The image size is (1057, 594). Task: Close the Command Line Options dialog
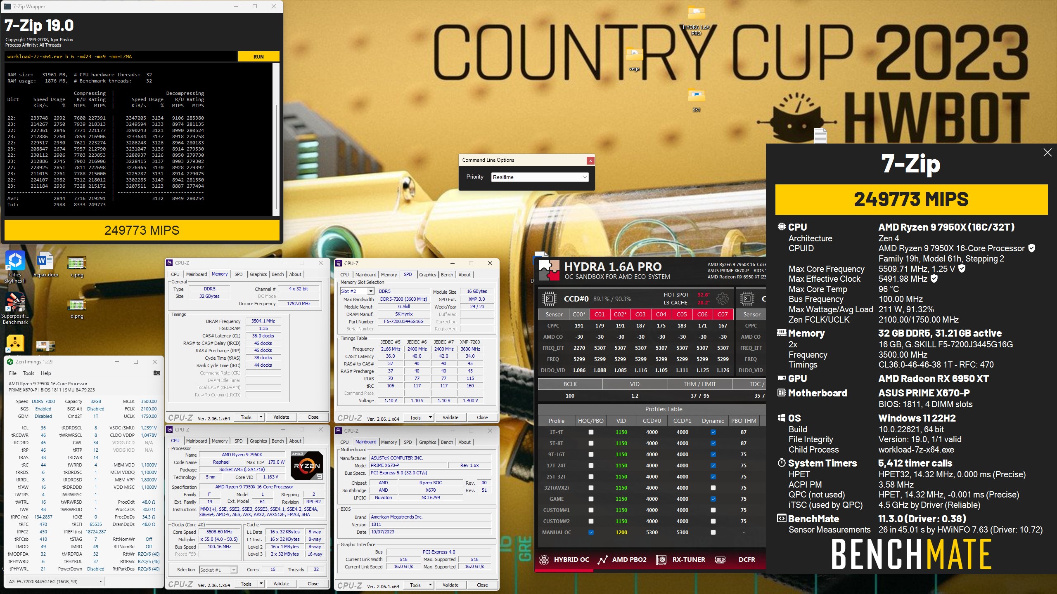click(590, 160)
